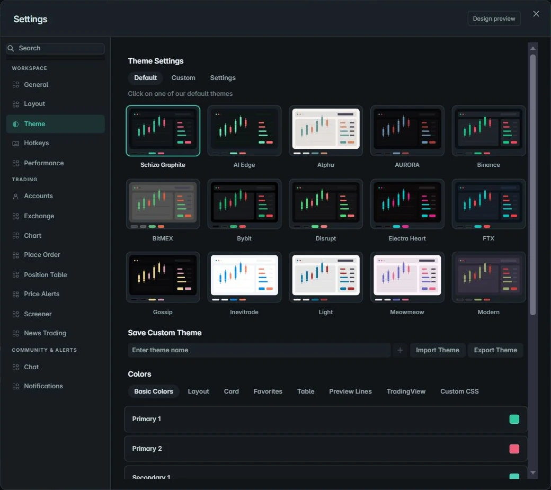This screenshot has height=490, width=551.
Task: Open the Card colors tab
Action: tap(231, 391)
